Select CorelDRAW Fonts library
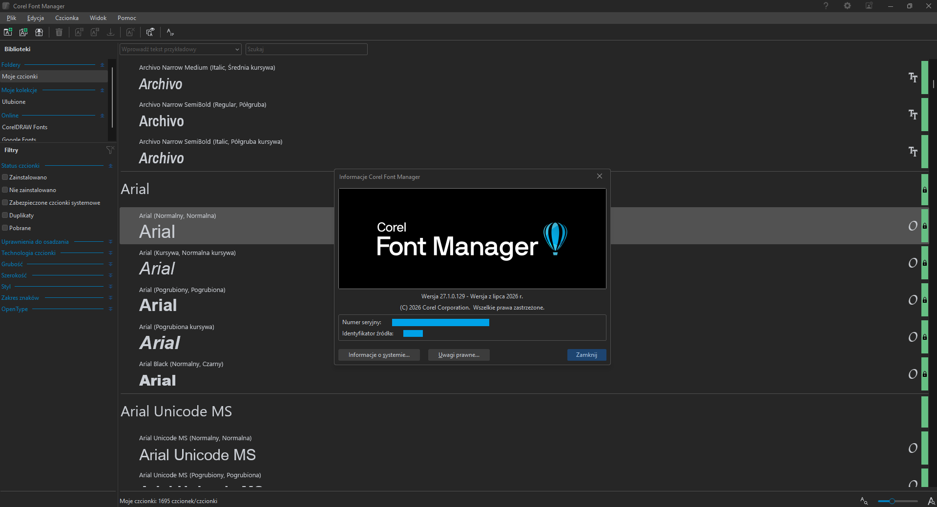 click(54, 127)
